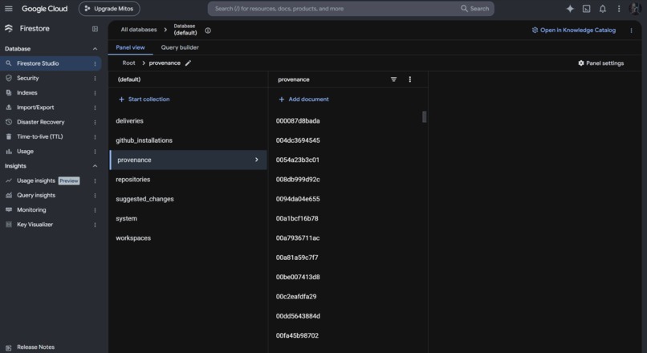Expand provenance collection chevron arrow
The height and width of the screenshot is (353, 647).
tap(257, 160)
